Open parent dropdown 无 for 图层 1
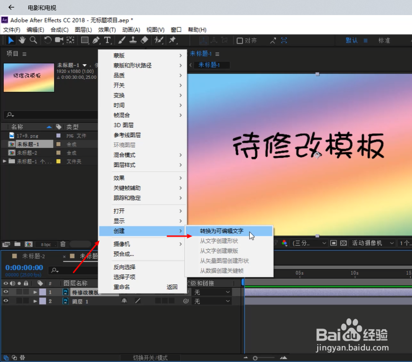Screen dimensions: 412x362 coord(212,301)
